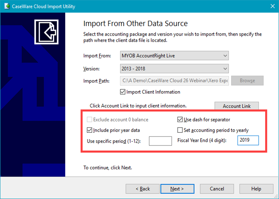This screenshot has height=199, width=279.
Task: Expand the Version 2013 - 2018 dropdown
Action: 174,69
